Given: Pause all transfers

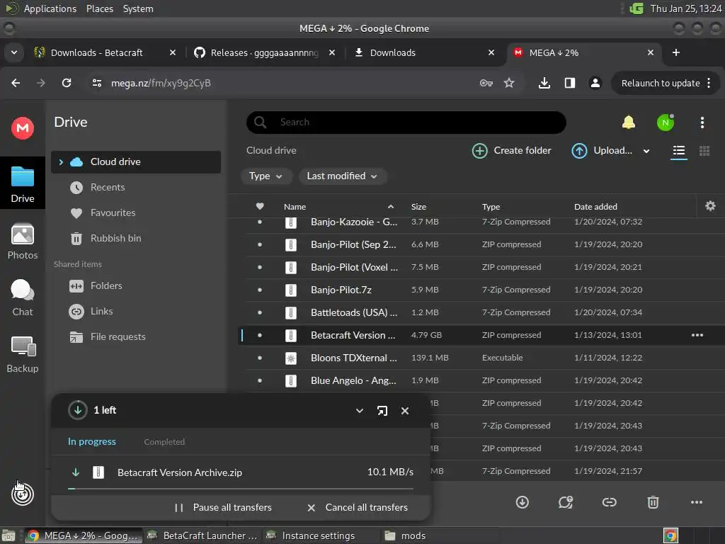Looking at the screenshot, I should [223, 507].
